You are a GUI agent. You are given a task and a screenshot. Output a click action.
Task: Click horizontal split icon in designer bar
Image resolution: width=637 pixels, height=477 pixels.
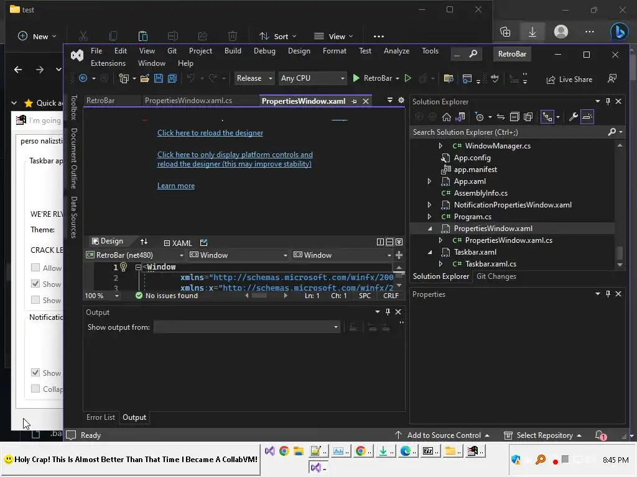coord(389,242)
